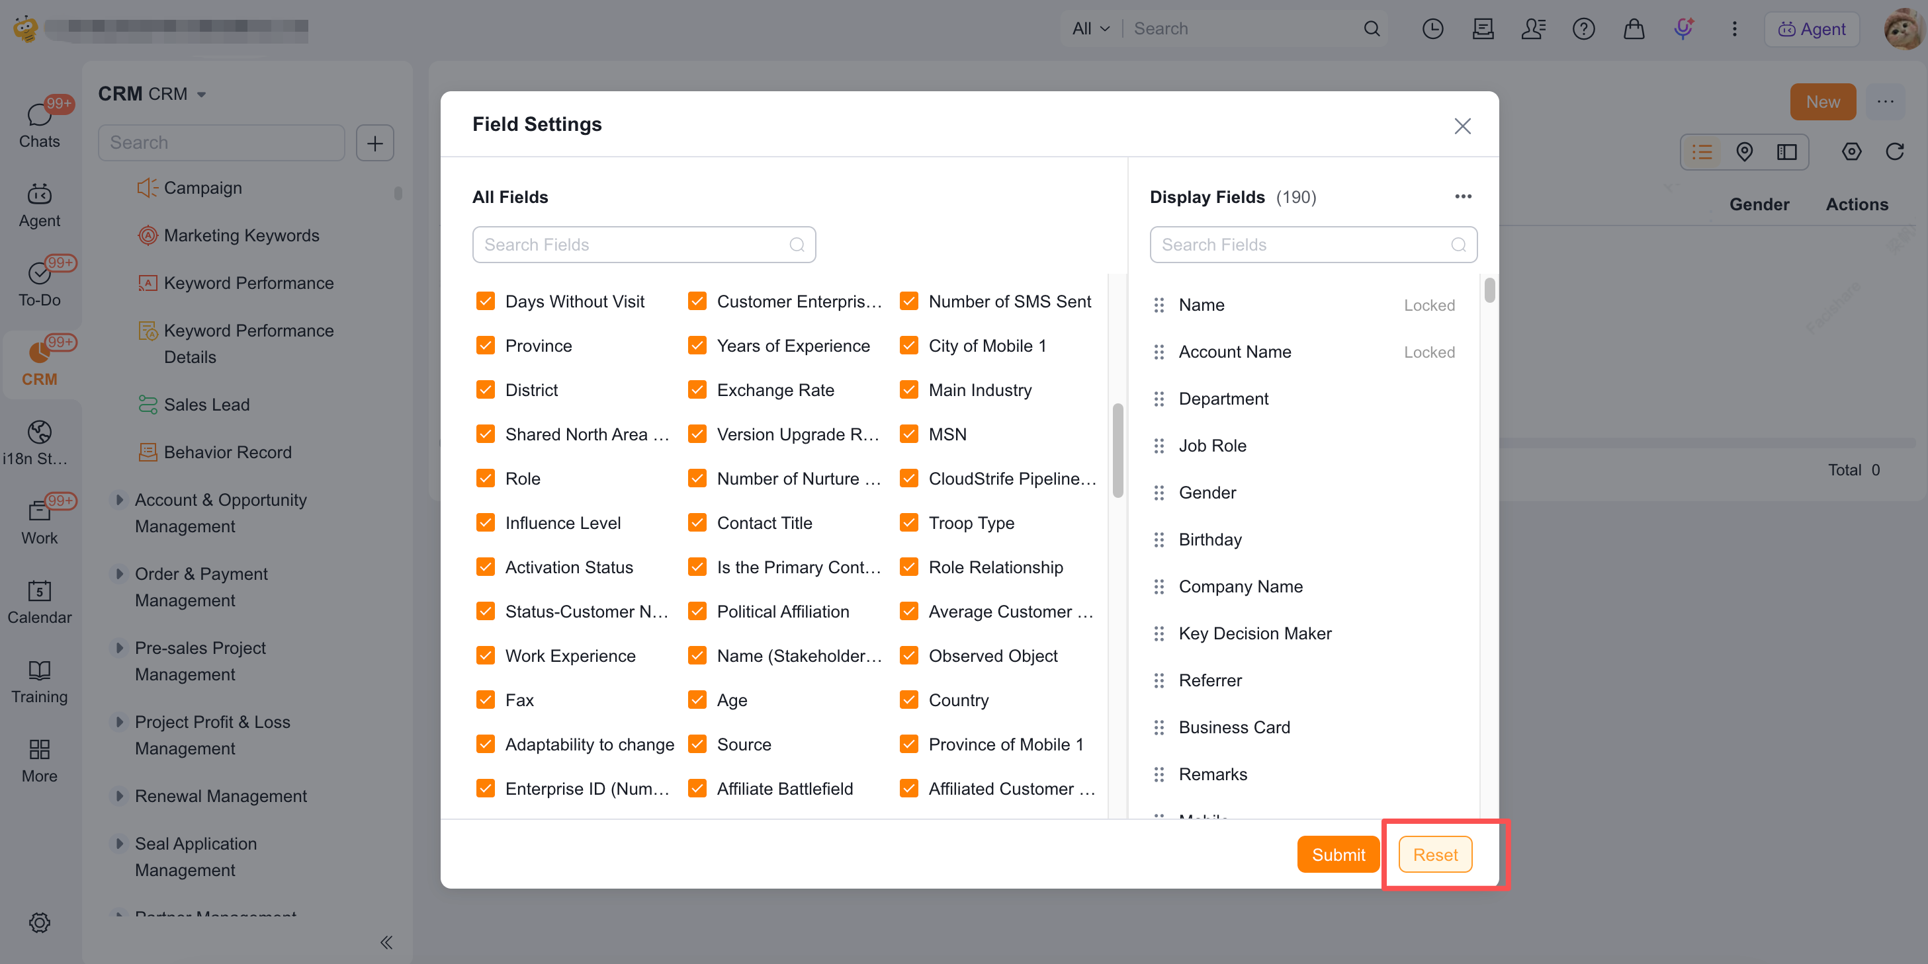This screenshot has width=1928, height=964.
Task: Click the All Fields list scrollbar
Action: click(x=1117, y=450)
